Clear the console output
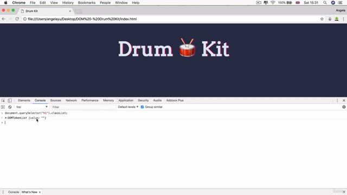This screenshot has width=347, height=195. tap(10, 107)
